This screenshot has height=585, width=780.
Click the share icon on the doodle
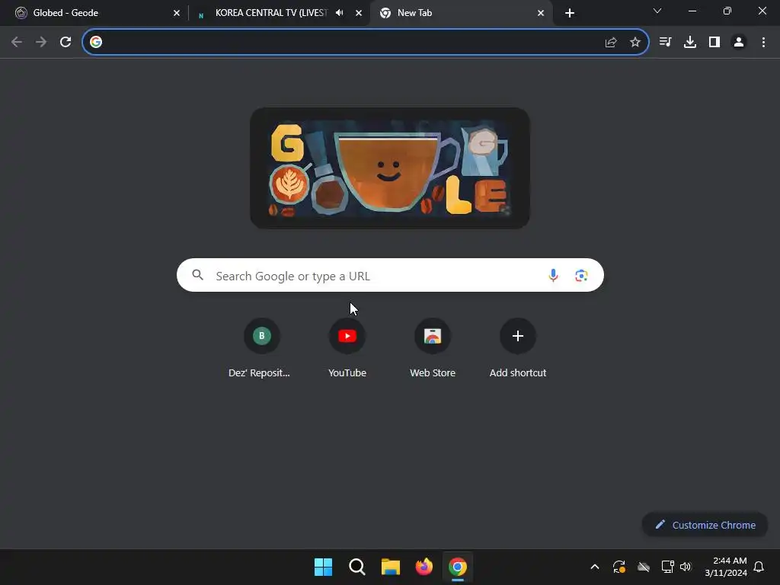505,210
